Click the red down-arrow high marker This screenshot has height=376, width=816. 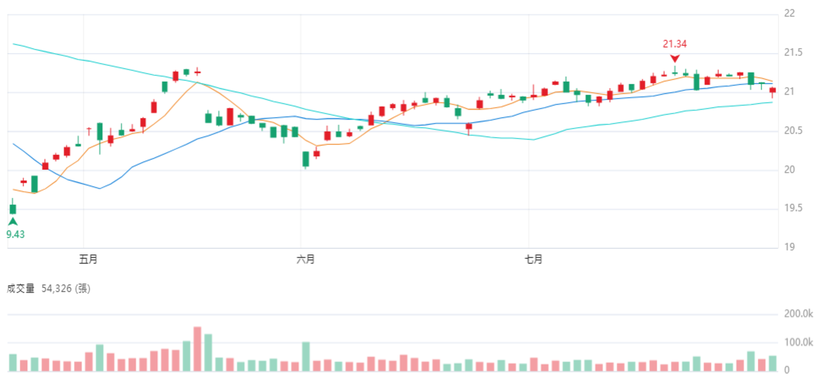coord(675,58)
